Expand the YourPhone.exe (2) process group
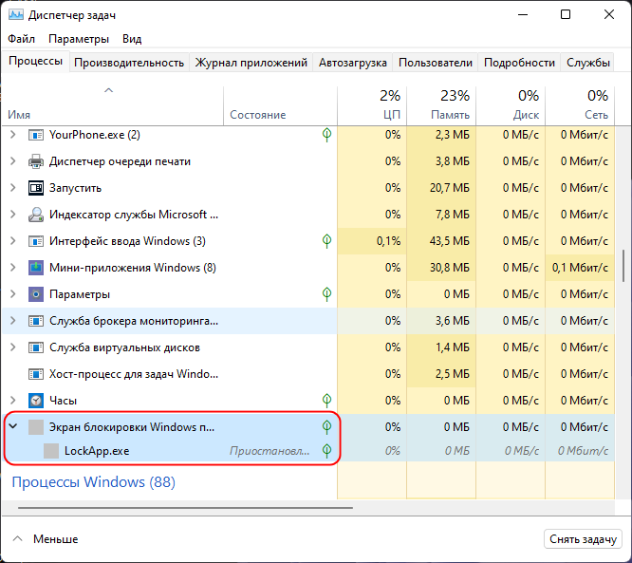The height and width of the screenshot is (563, 632). pos(13,134)
